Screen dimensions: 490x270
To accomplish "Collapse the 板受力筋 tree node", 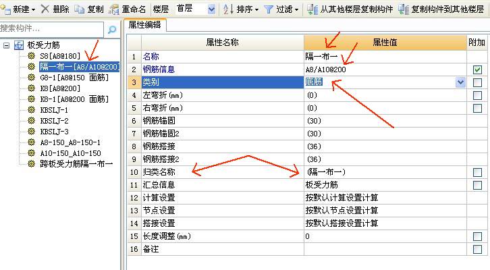I will point(6,46).
